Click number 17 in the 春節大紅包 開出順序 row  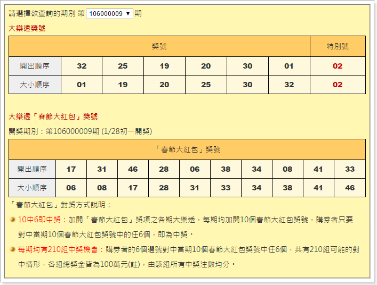(71, 169)
